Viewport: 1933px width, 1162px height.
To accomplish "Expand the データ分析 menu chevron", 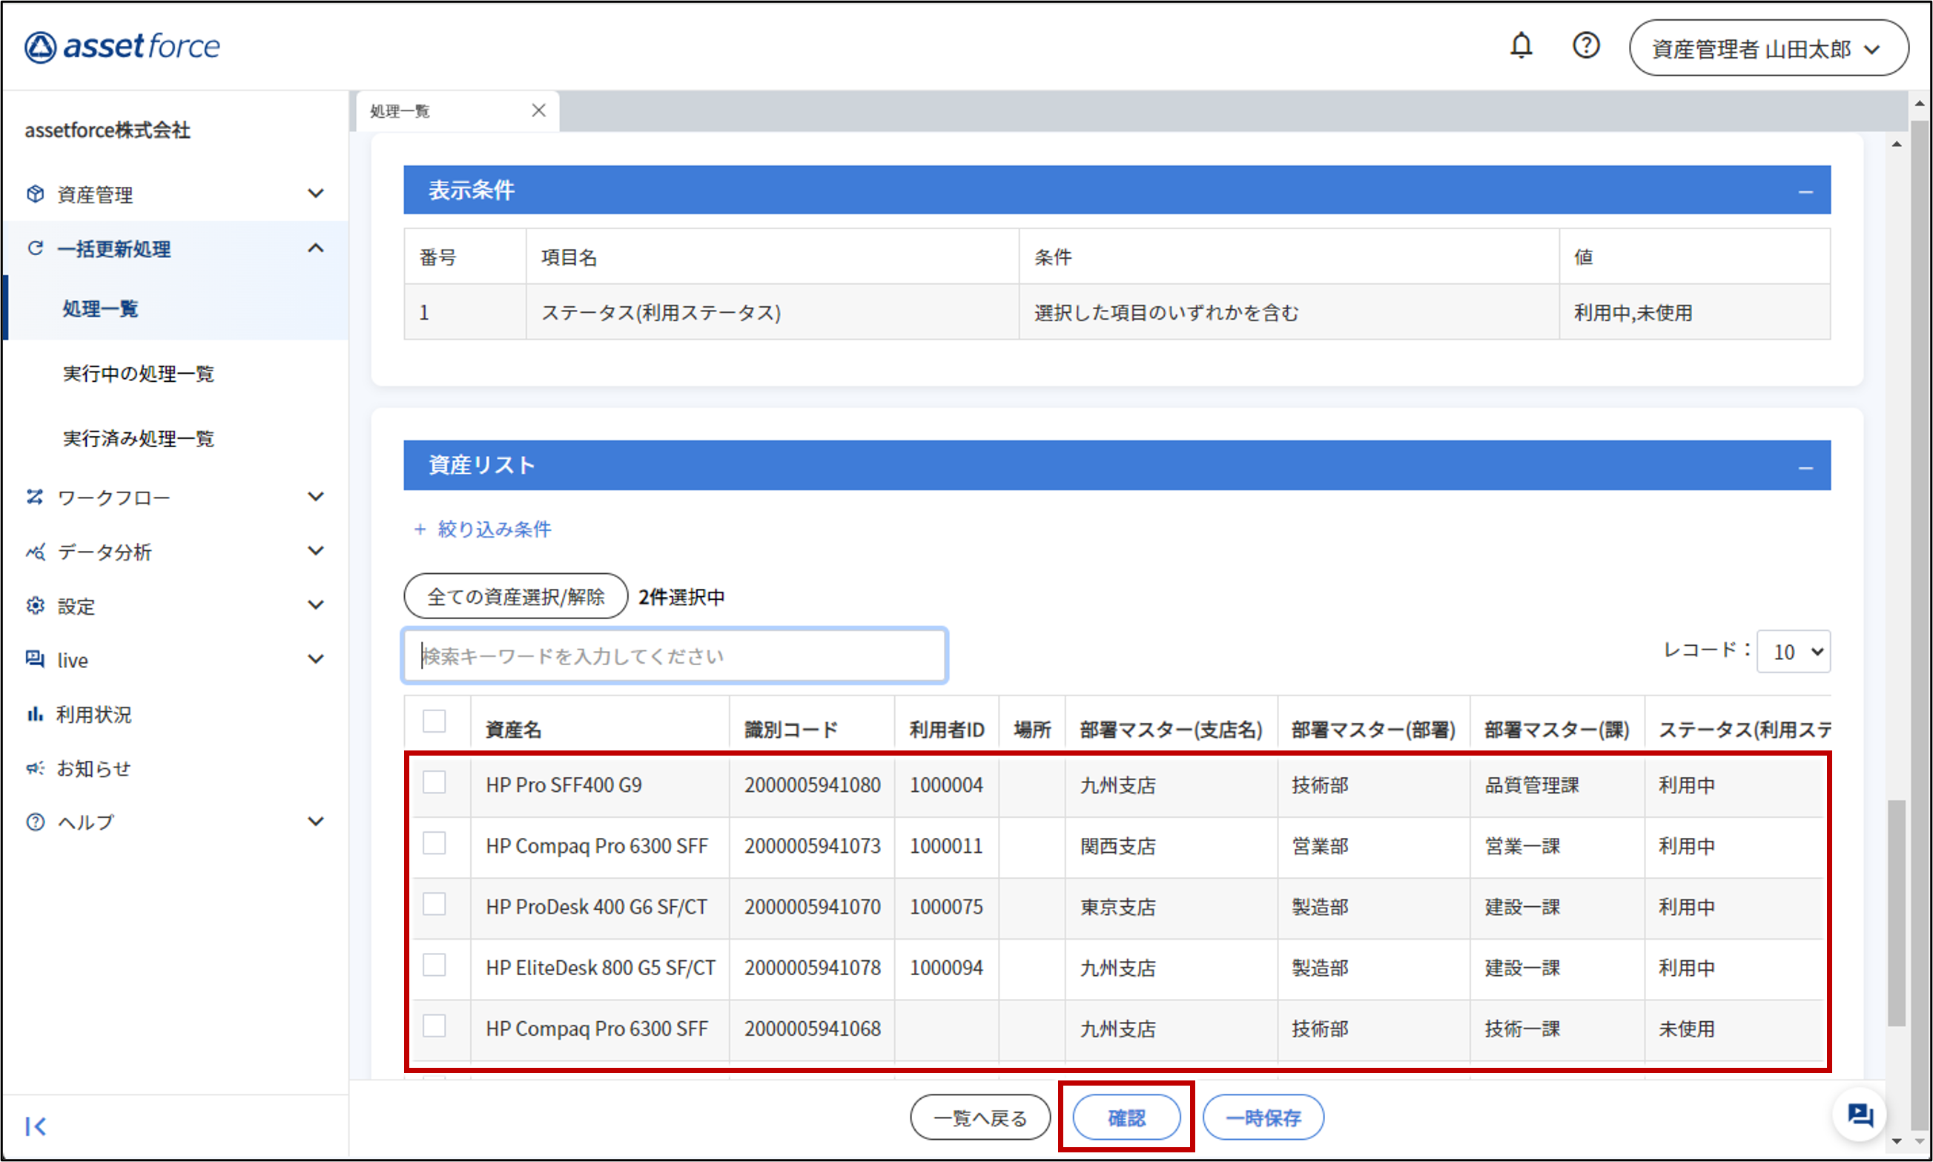I will [316, 551].
